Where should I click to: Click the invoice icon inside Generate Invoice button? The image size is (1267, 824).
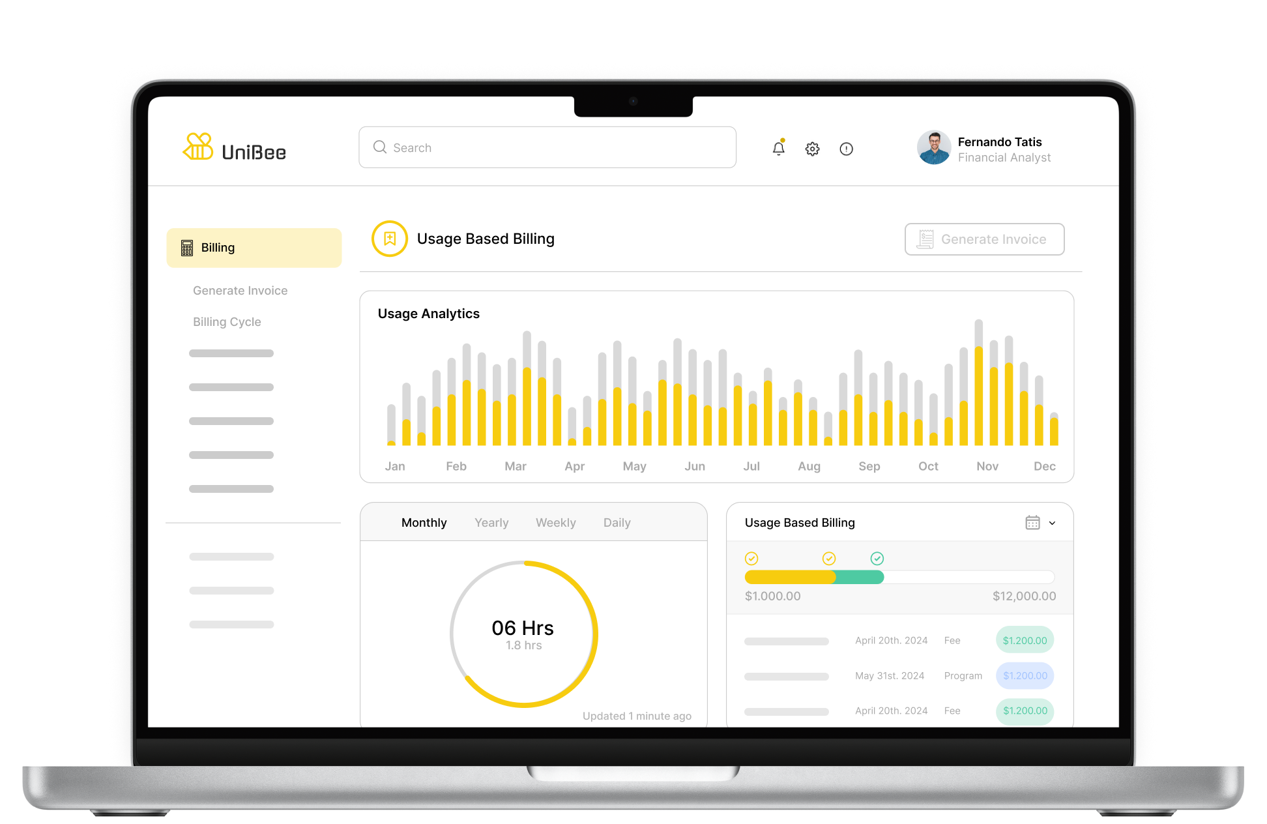(x=924, y=239)
